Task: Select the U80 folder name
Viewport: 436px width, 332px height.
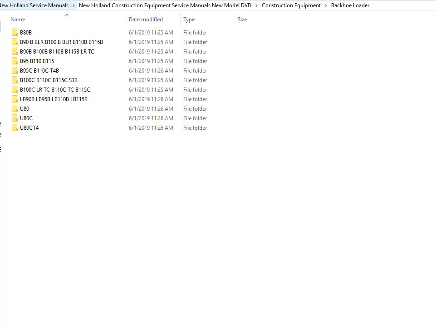Action: coord(24,109)
